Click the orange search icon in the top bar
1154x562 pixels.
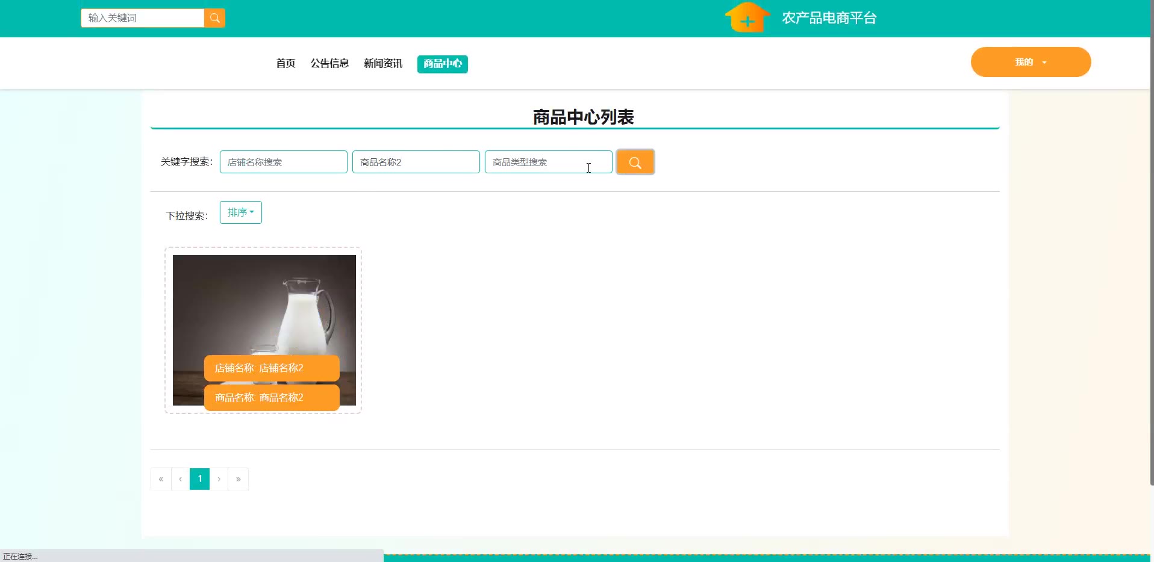click(214, 18)
